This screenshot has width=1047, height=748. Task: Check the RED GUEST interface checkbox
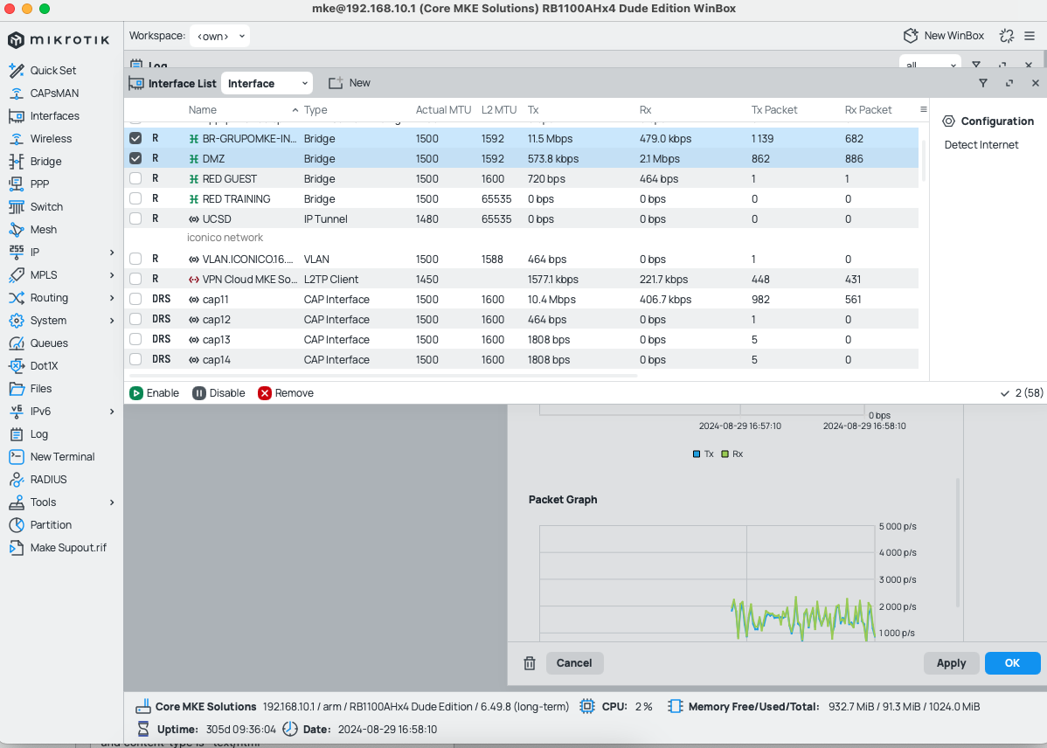tap(135, 178)
